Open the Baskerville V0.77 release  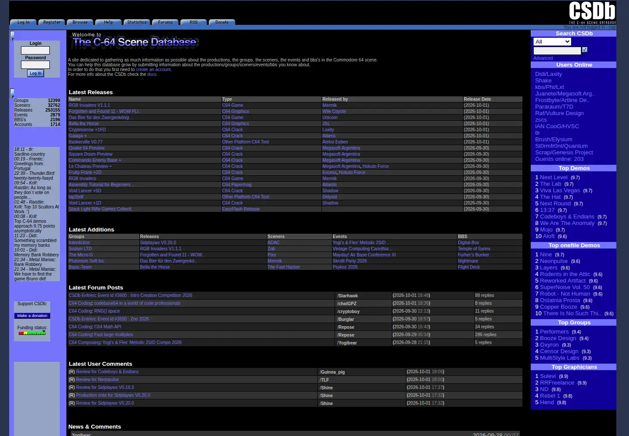pyautogui.click(x=86, y=142)
